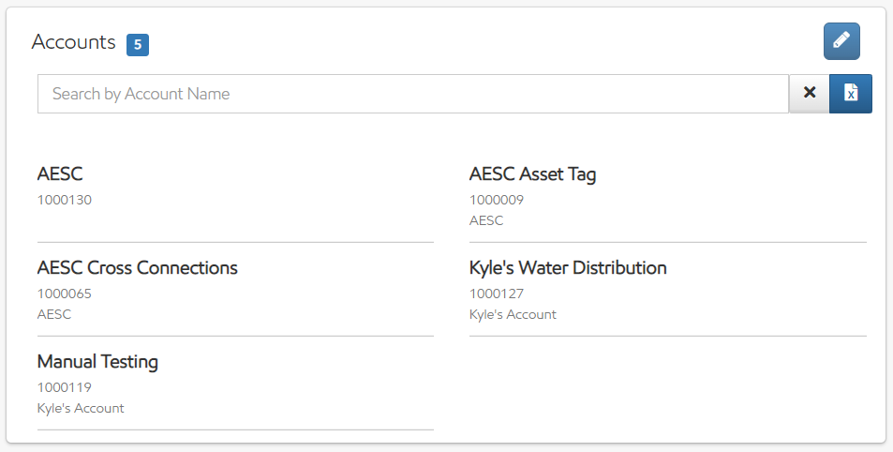Click the Search by Account Name field
The width and height of the screenshot is (893, 452).
pyautogui.click(x=412, y=94)
